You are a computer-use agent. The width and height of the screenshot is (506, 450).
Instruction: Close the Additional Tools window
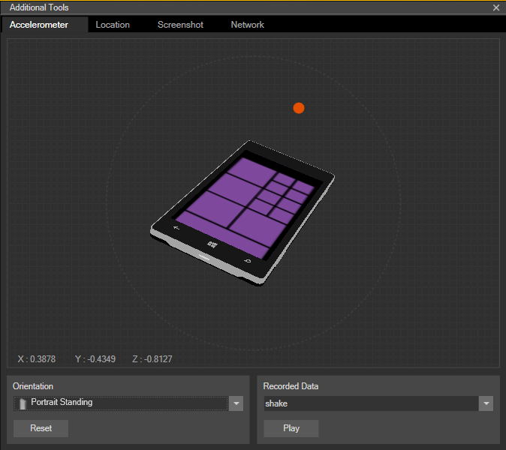coord(495,7)
